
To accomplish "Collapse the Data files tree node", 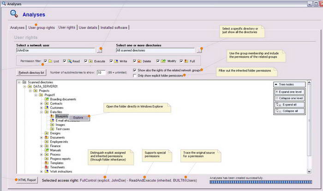I will [41, 112].
